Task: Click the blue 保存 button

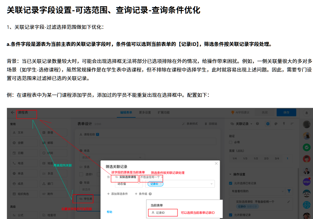Action: (286, 112)
